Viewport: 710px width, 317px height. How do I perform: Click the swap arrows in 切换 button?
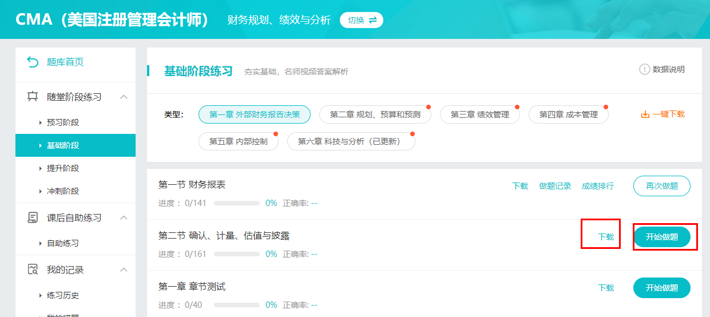coord(372,20)
